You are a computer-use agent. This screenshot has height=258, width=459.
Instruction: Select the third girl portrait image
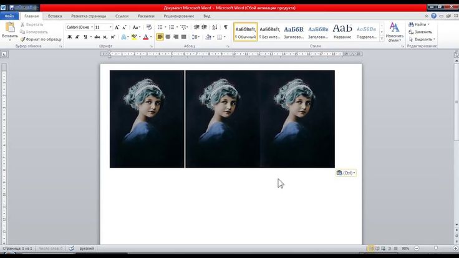coord(297,119)
